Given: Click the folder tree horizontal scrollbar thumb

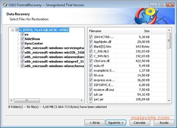Looking at the screenshot, I should pos(27,100).
